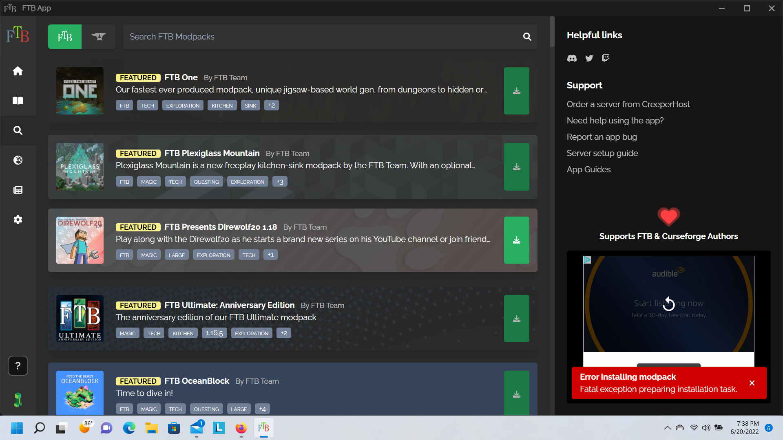783x440 pixels.
Task: Click the replay icon on the audible ad
Action: click(669, 304)
